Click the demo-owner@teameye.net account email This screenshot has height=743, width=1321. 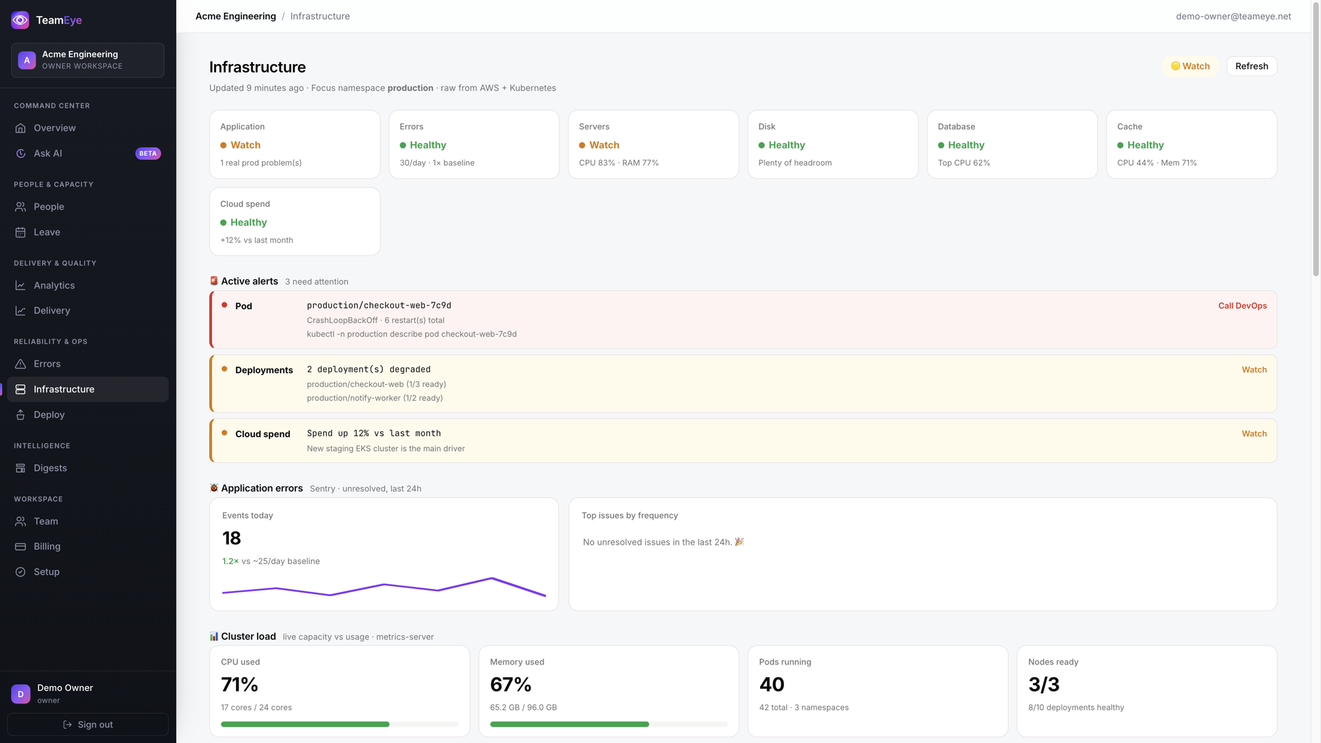[x=1233, y=16]
